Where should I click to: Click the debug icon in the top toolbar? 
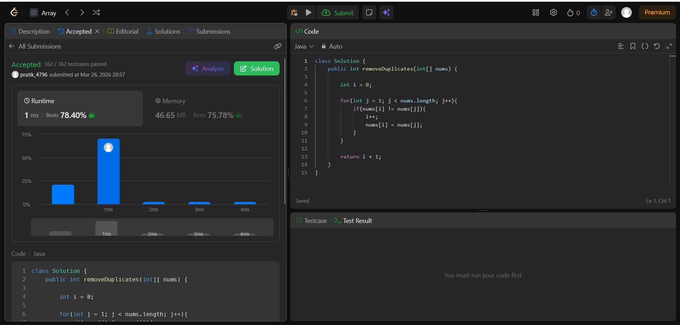[294, 13]
